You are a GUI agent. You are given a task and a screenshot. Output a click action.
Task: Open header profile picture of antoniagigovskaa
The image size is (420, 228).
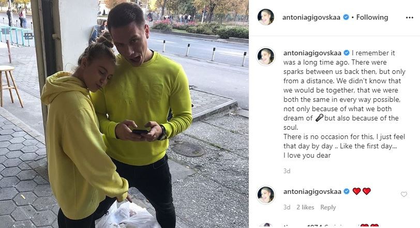[266, 17]
